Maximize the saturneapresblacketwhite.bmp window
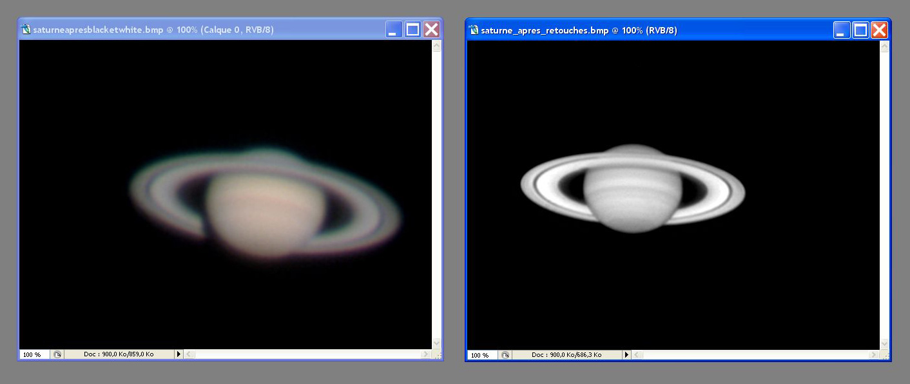This screenshot has width=910, height=384. point(412,30)
